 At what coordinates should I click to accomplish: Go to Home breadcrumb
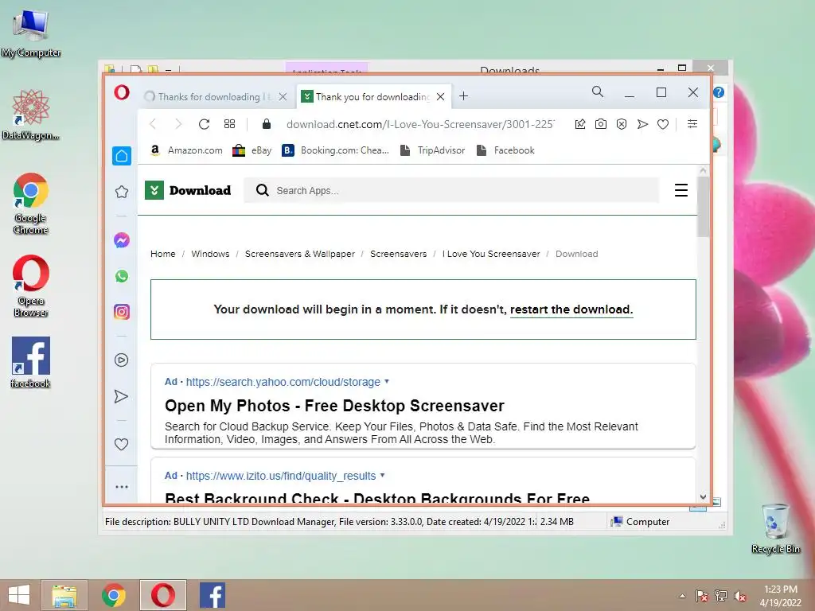(162, 254)
